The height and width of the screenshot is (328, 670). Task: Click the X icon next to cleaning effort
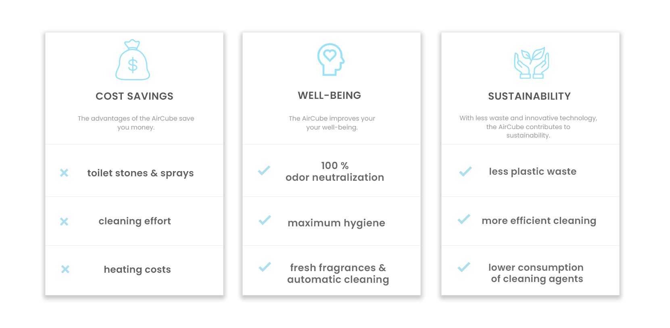coord(64,221)
